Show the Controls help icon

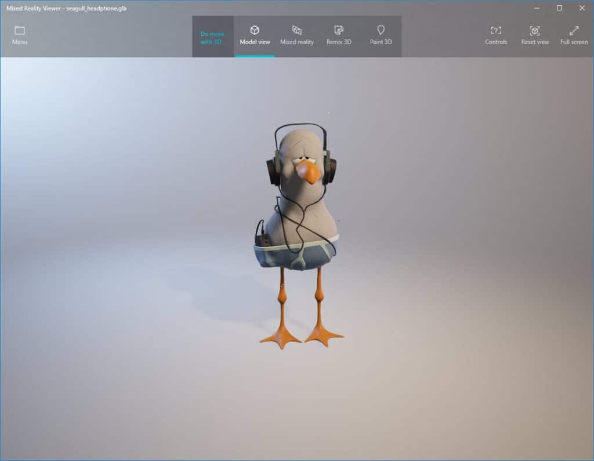(x=496, y=30)
